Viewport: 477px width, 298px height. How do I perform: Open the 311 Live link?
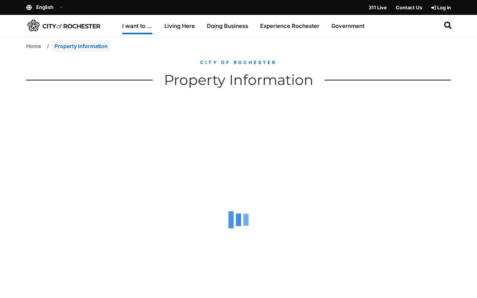point(378,7)
